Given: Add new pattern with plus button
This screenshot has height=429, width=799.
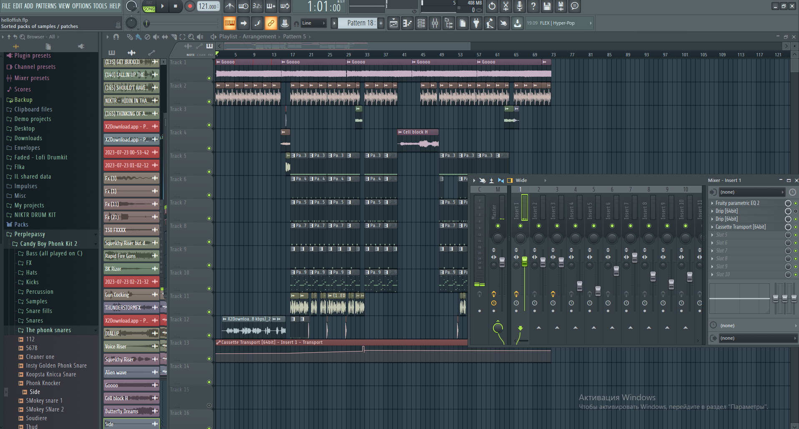Looking at the screenshot, I should (x=381, y=23).
